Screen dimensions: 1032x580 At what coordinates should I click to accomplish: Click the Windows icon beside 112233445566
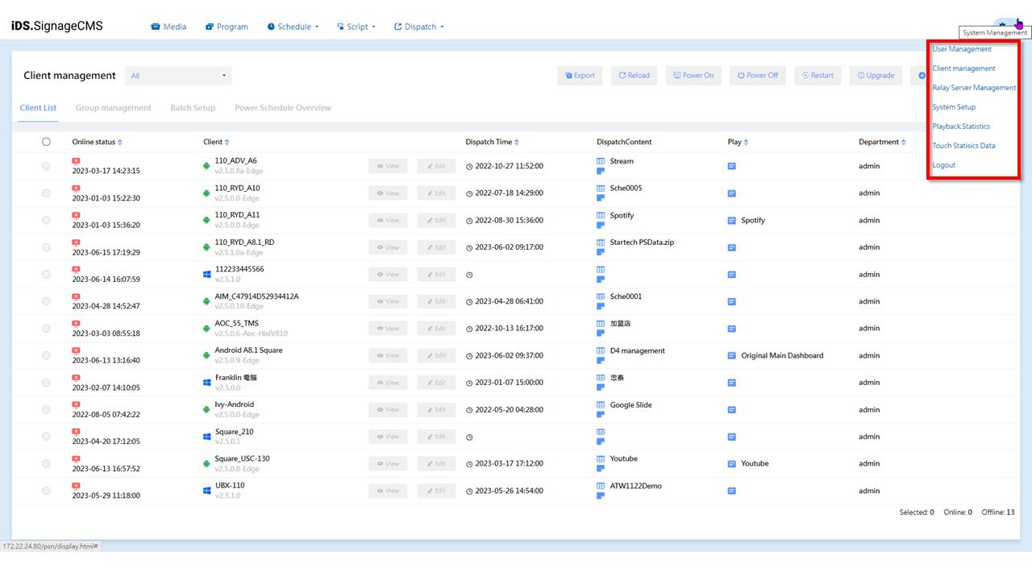click(207, 275)
